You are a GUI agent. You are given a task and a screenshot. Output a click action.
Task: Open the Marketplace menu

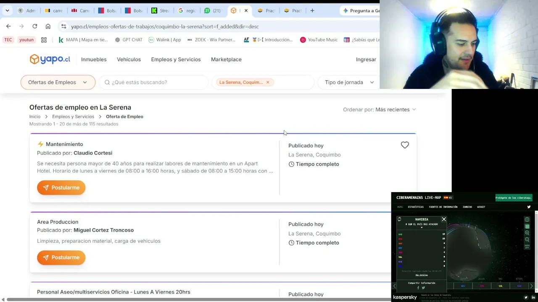tap(226, 59)
